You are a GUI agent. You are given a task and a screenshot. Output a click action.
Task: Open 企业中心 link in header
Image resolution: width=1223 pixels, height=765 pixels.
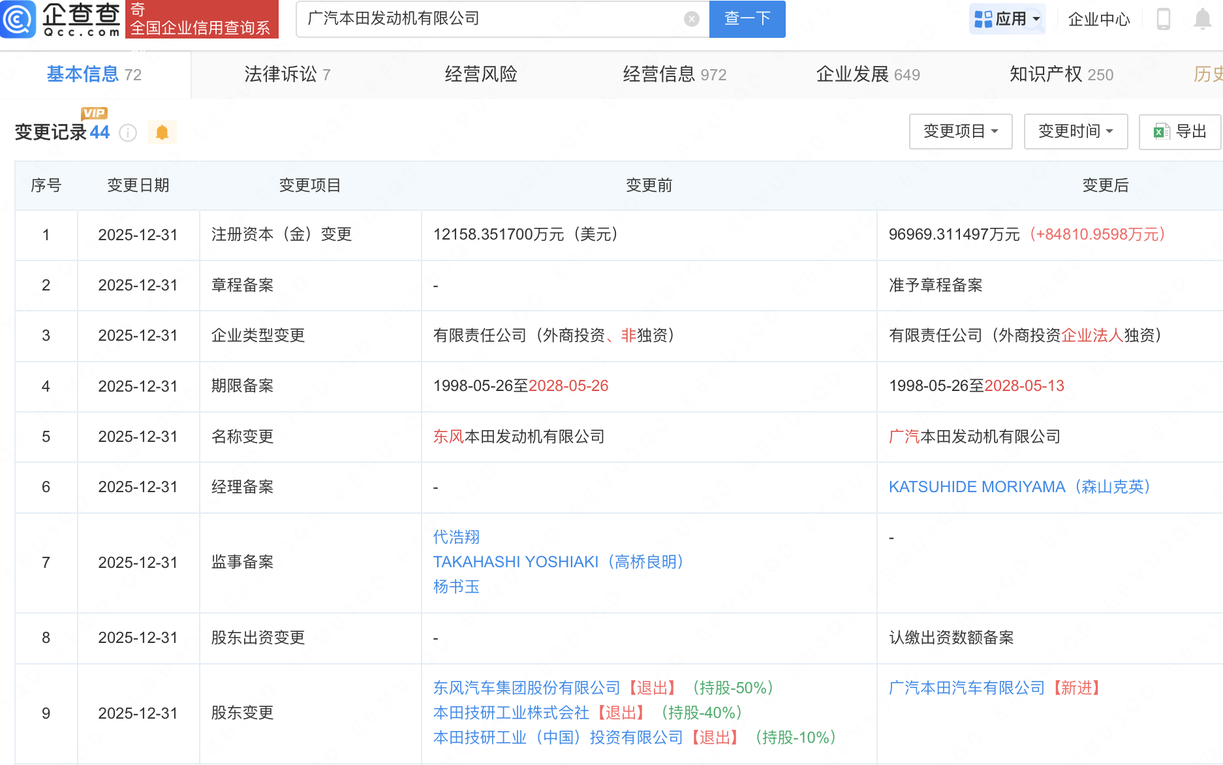tap(1098, 20)
